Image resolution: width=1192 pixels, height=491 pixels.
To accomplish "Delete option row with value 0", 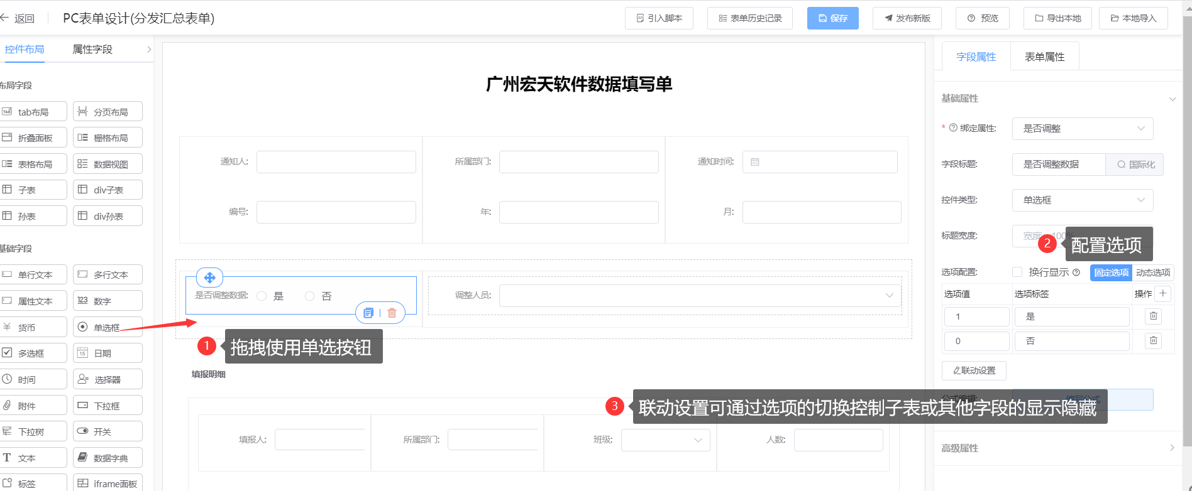I will [x=1153, y=341].
